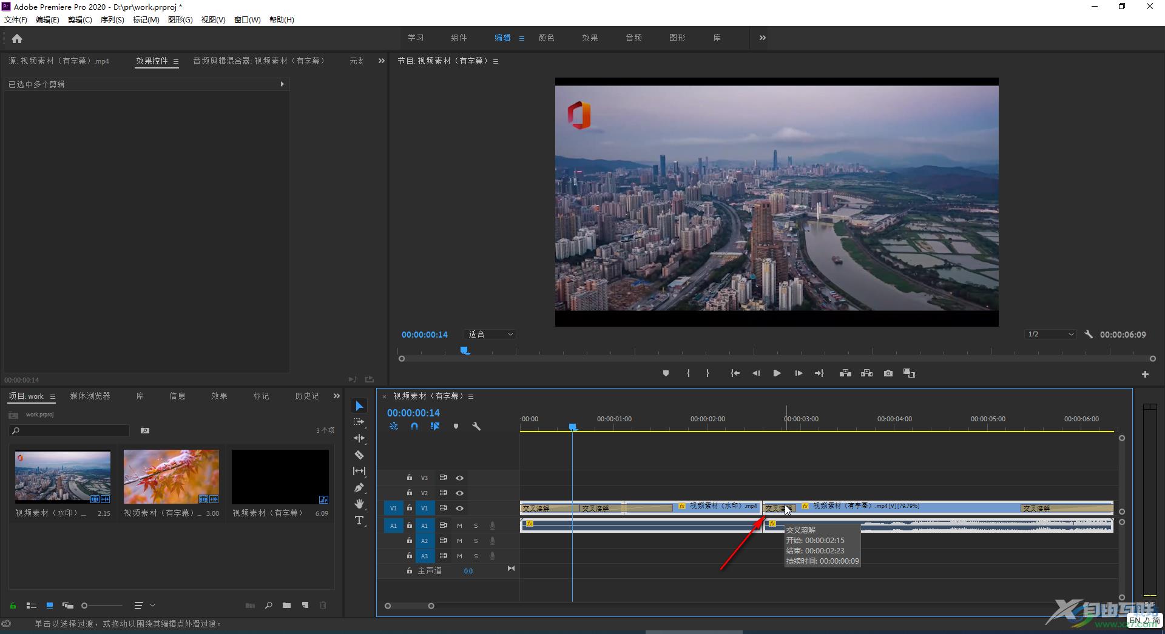Switch project panel to icon view

click(50, 606)
